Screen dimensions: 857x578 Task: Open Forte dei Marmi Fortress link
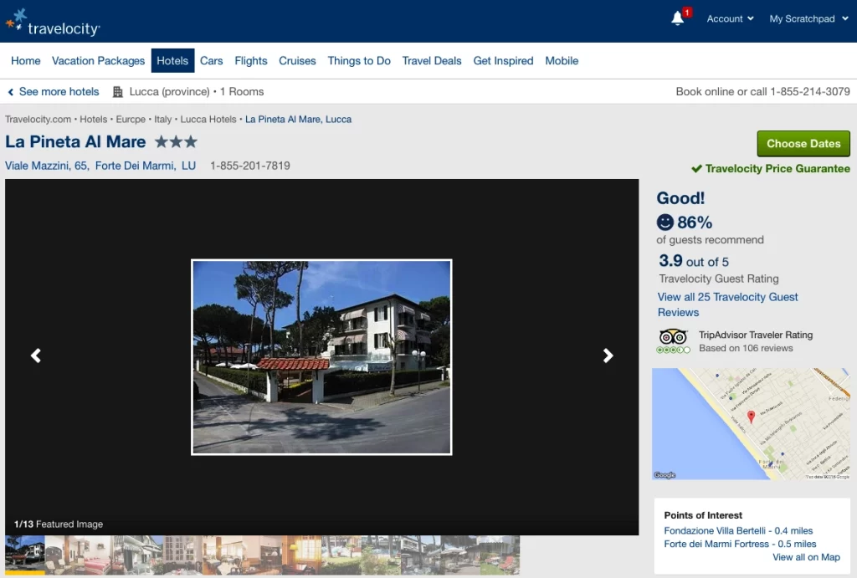point(740,544)
